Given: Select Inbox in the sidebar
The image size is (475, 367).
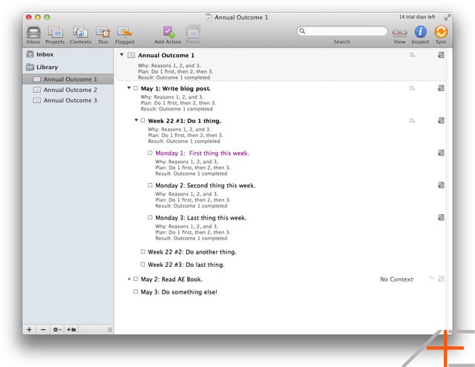Looking at the screenshot, I should coord(68,54).
